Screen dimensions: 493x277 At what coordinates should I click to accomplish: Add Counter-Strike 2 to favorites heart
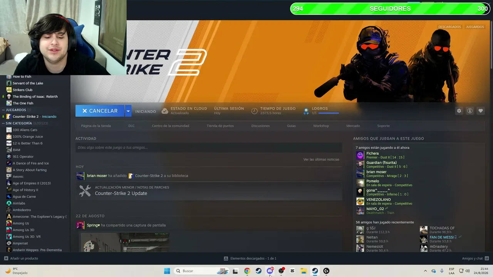[x=481, y=111]
